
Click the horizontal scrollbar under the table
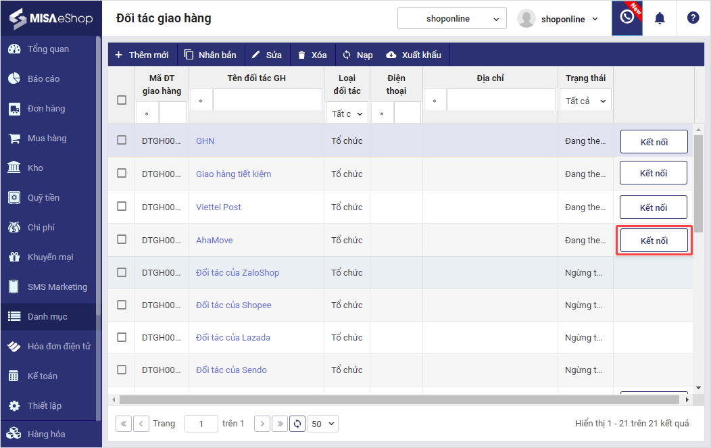click(399, 400)
